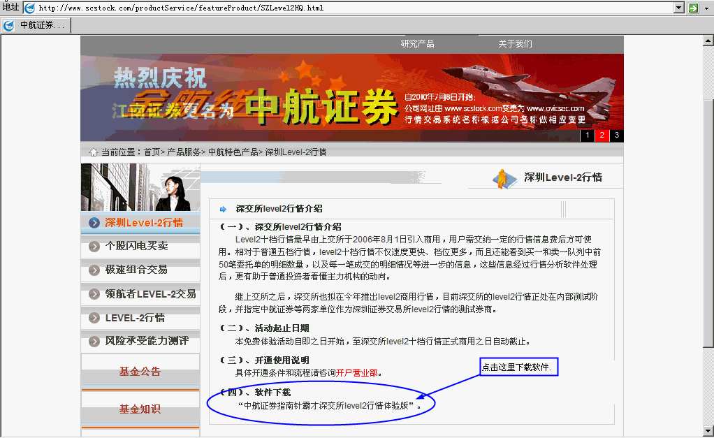Open the 研究产品 navigation menu
Image resolution: width=714 pixels, height=438 pixels.
[417, 44]
